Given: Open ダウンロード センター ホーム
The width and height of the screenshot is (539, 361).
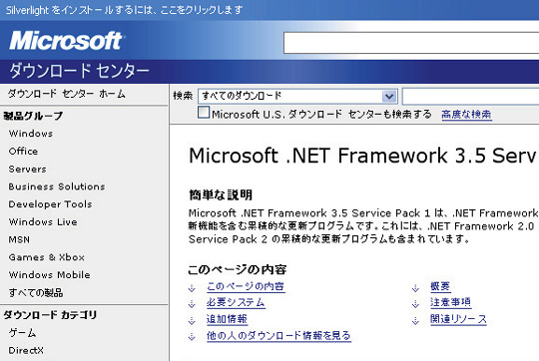Looking at the screenshot, I should (x=66, y=94).
